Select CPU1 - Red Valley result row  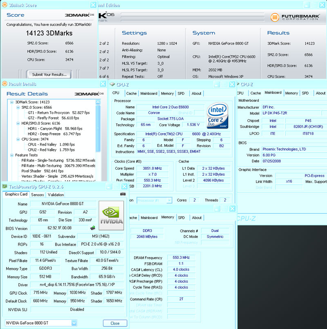[x=51, y=144]
